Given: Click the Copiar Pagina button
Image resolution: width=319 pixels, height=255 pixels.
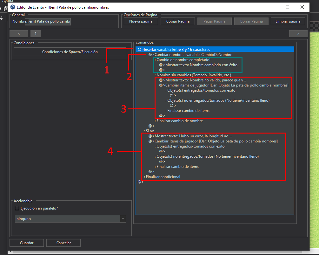Looking at the screenshot, I should tap(178, 21).
